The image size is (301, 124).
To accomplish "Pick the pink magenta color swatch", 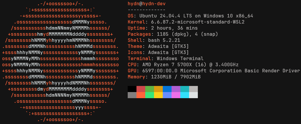I will click(176, 95).
